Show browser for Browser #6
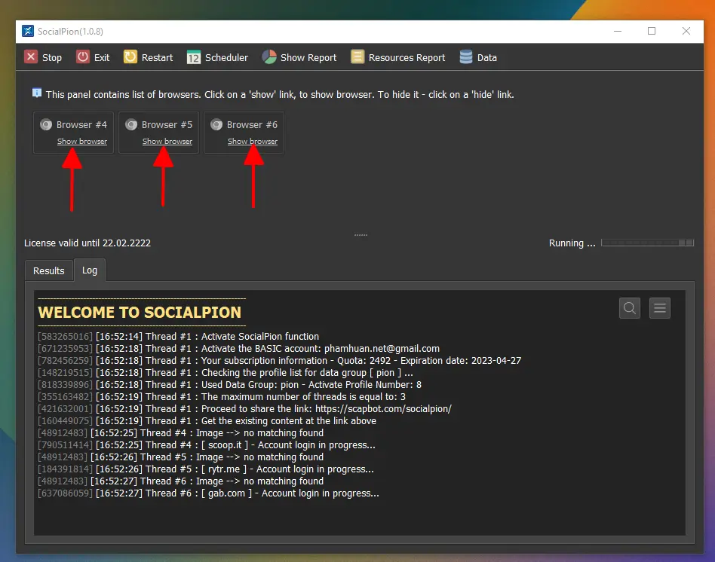The image size is (715, 562). coord(253,141)
